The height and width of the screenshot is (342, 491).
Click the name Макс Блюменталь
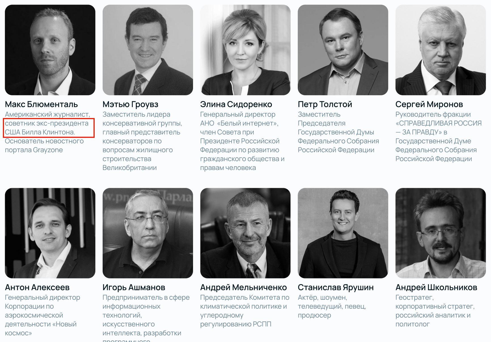(x=41, y=104)
